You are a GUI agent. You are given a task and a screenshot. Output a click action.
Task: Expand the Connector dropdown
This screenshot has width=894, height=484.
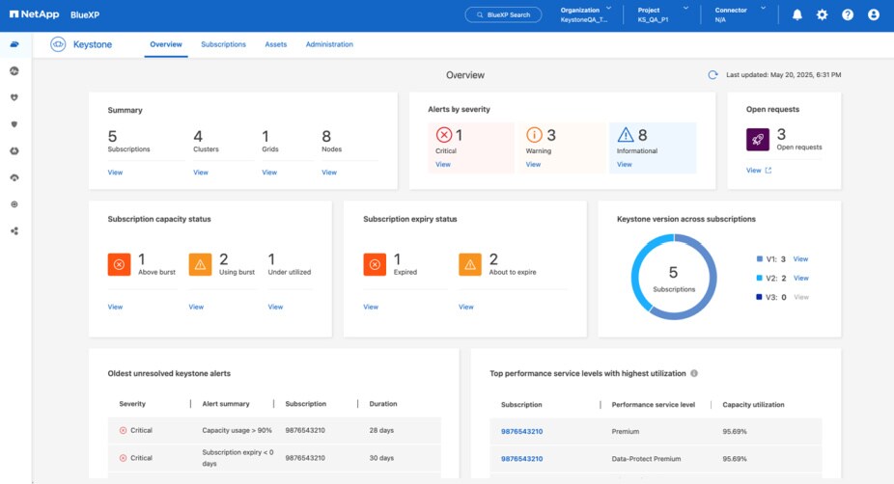[763, 9]
